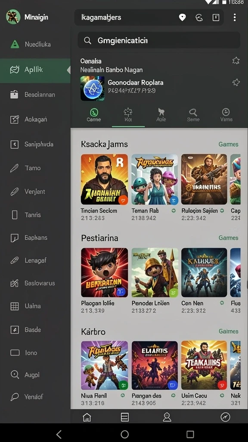Click the Basde sidebar icon
The width and height of the screenshot is (248, 442).
[x=14, y=329]
